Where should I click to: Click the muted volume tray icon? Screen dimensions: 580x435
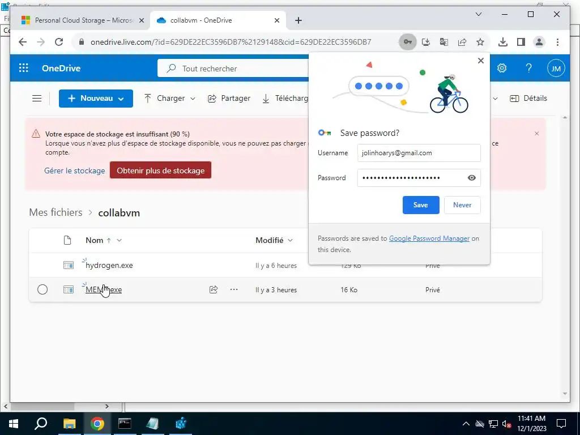(x=507, y=424)
